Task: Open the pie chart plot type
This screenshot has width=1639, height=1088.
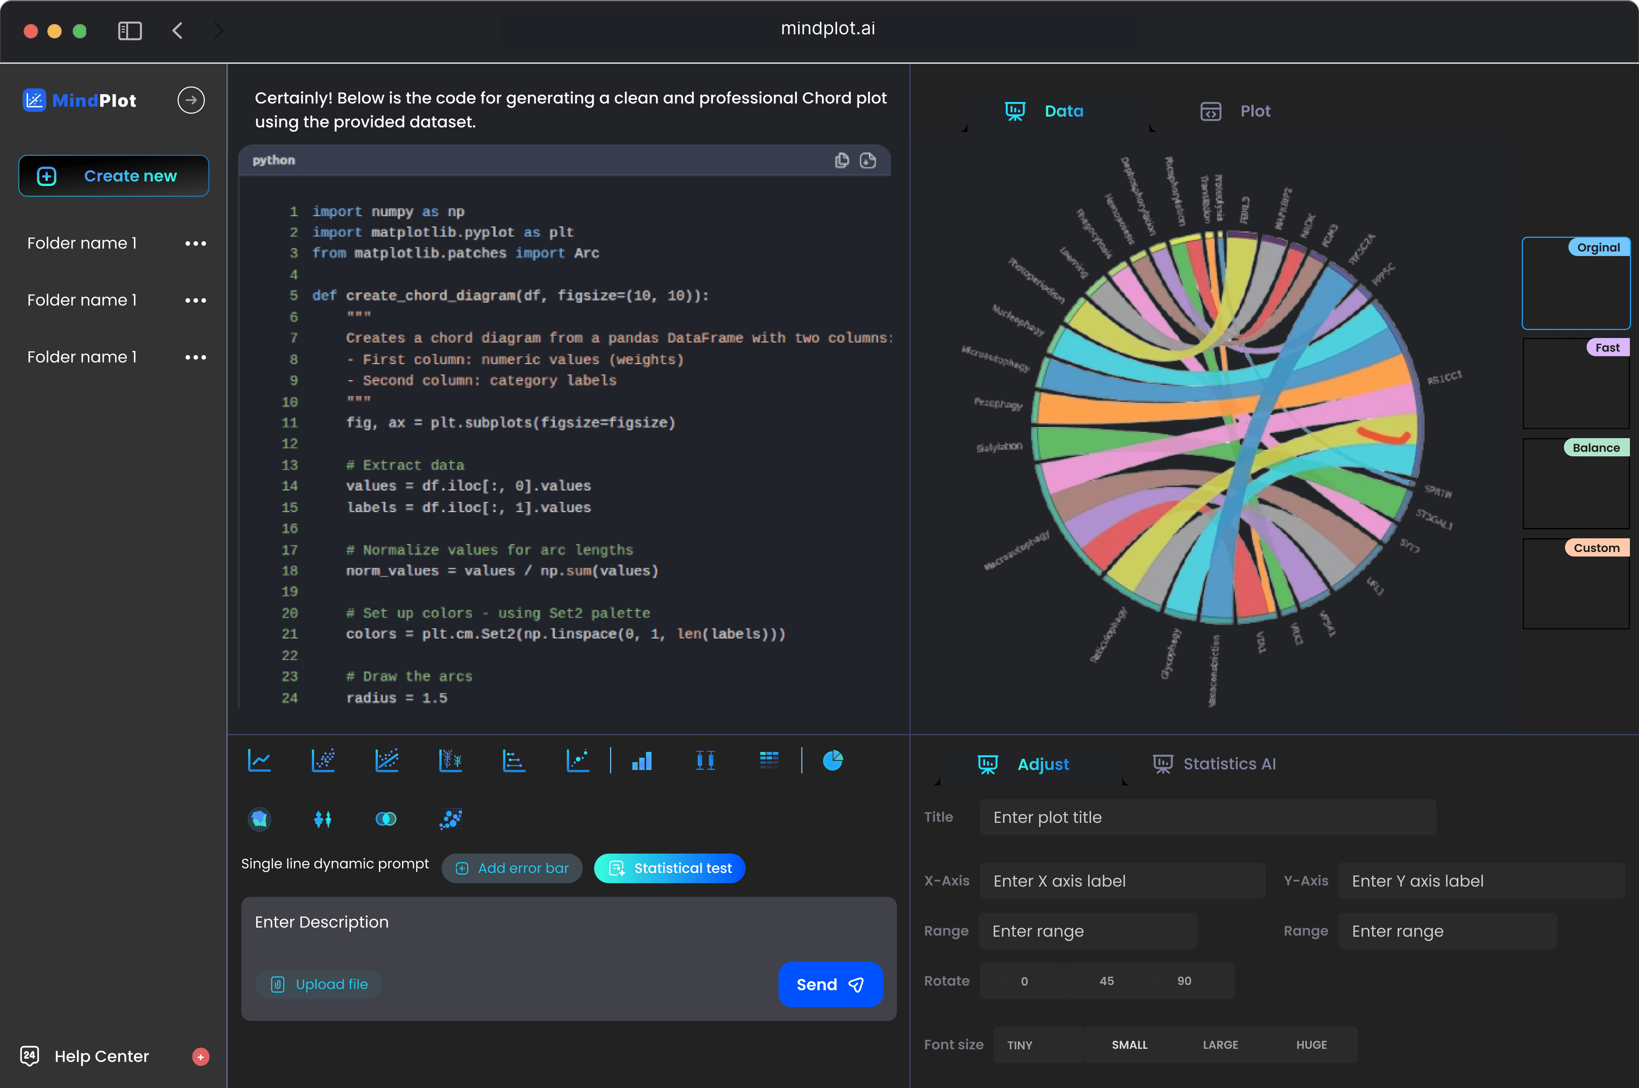Action: (x=832, y=760)
